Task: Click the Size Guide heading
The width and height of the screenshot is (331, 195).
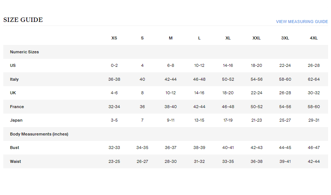Action: 23,20
